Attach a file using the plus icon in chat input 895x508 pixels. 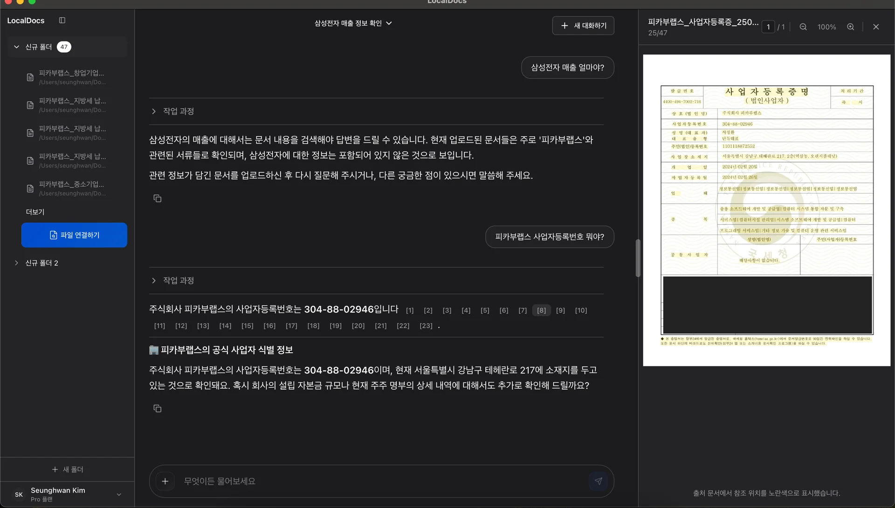pyautogui.click(x=165, y=481)
